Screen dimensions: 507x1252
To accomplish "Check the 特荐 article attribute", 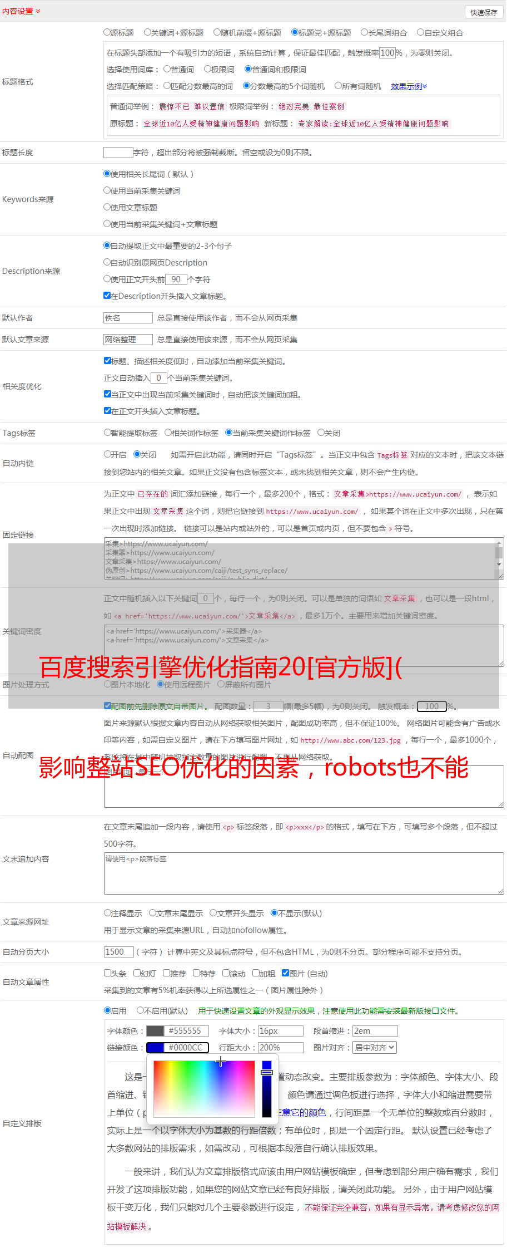I will (x=197, y=973).
